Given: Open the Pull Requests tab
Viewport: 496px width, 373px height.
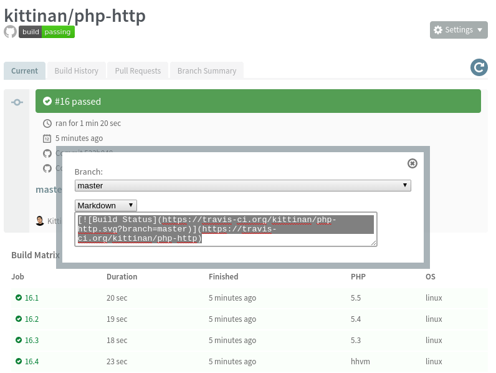Looking at the screenshot, I should click(x=138, y=70).
